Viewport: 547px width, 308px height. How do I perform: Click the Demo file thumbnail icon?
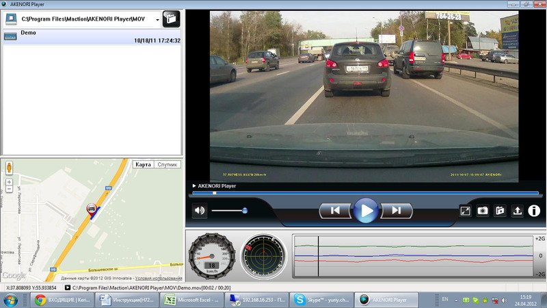pos(10,36)
